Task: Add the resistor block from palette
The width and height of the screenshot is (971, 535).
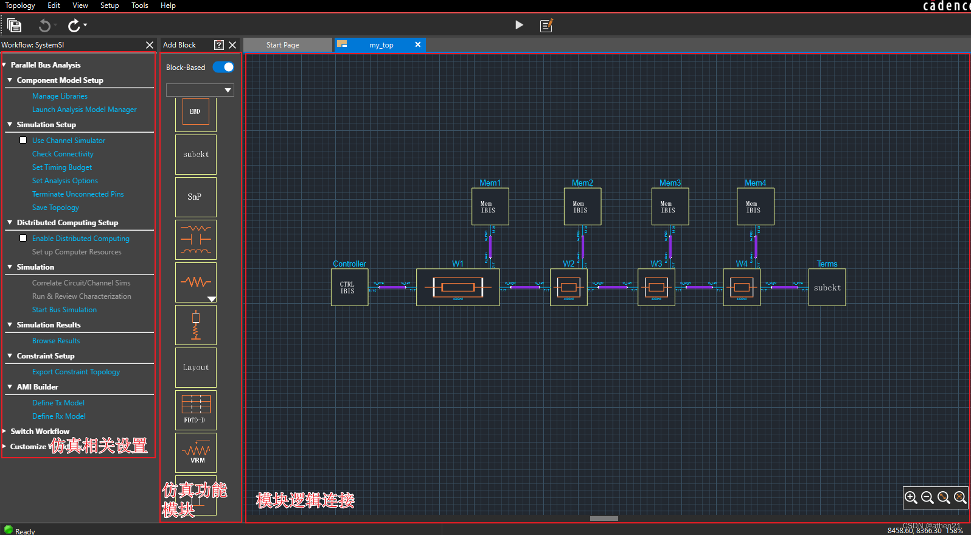Action: (x=196, y=282)
